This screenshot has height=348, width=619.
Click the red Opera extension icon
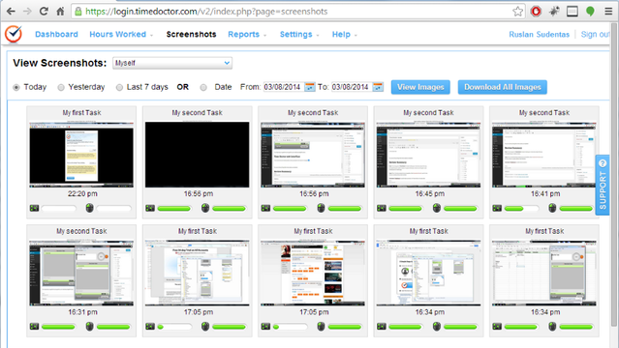[536, 12]
